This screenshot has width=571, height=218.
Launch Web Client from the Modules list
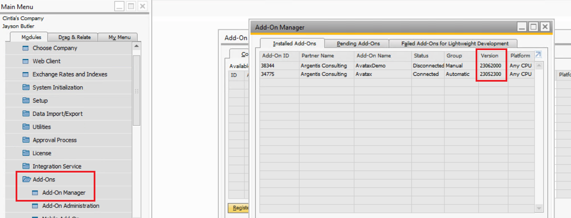click(46, 61)
